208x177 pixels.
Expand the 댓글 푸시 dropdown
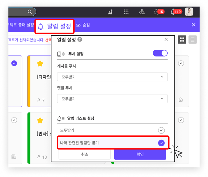(x=112, y=99)
